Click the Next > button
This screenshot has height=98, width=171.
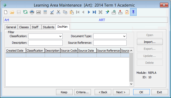point(121,92)
